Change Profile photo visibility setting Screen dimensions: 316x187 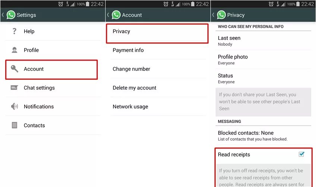[263, 60]
